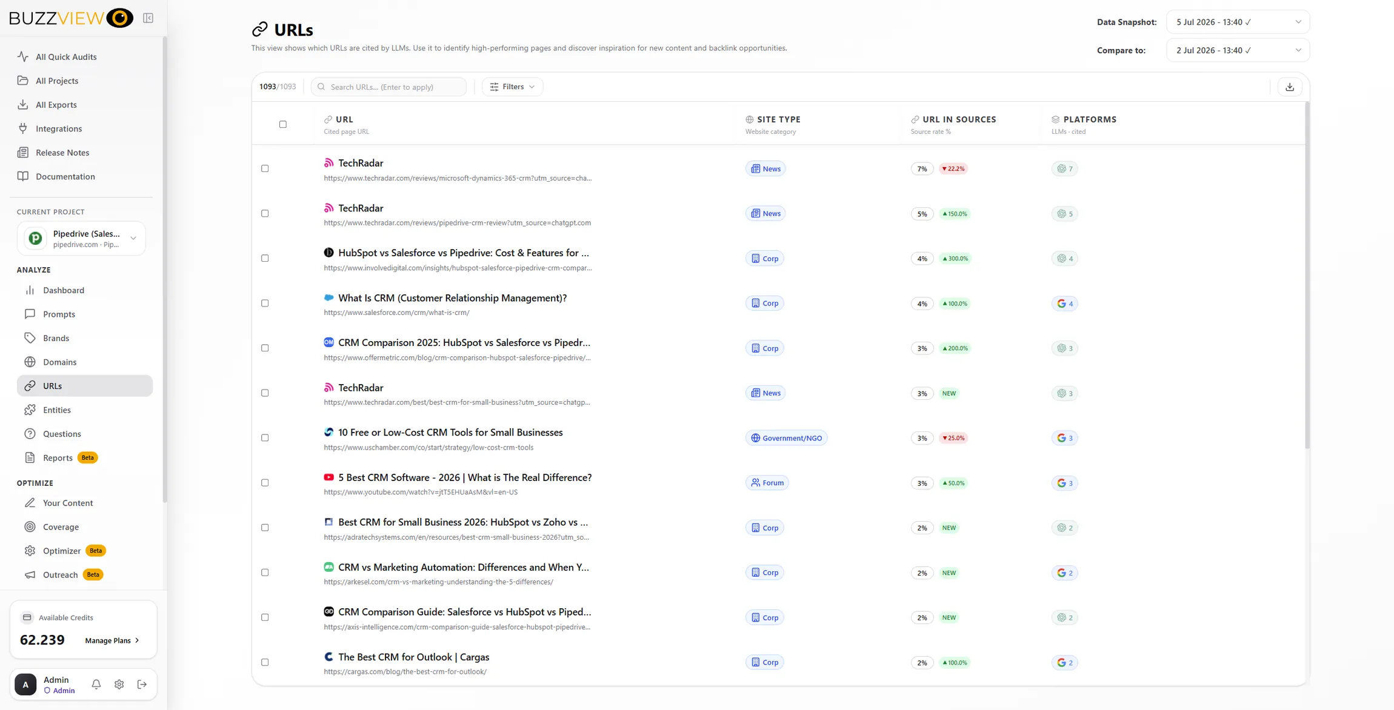Tick the select-all checkbox in the table header
The height and width of the screenshot is (710, 1394).
[x=282, y=124]
